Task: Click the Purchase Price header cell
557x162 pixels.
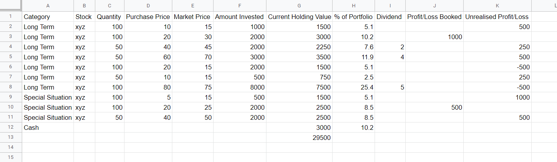Action: click(x=148, y=17)
